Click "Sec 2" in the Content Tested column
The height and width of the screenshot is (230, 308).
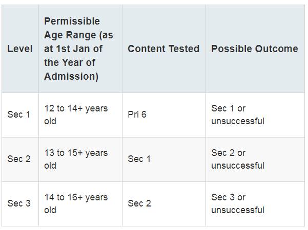pyautogui.click(x=139, y=203)
